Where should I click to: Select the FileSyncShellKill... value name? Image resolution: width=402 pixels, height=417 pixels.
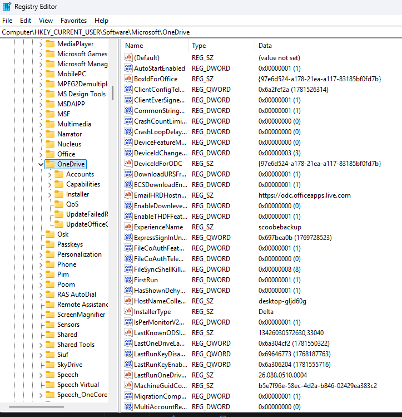click(x=160, y=269)
